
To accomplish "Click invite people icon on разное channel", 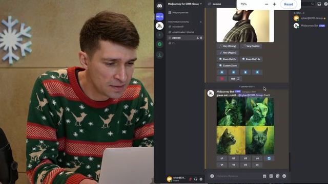I will click(x=197, y=38).
